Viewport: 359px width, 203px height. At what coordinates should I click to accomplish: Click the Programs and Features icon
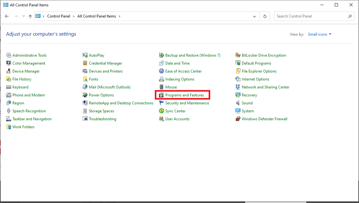pyautogui.click(x=162, y=95)
